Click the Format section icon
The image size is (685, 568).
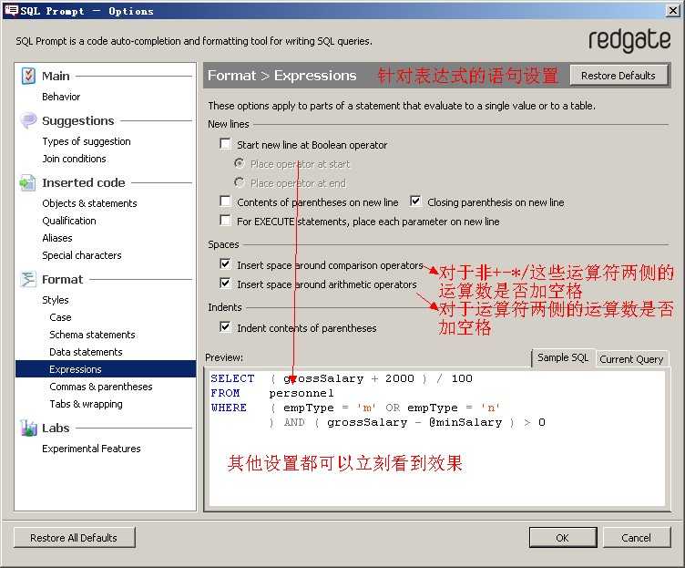pyautogui.click(x=28, y=279)
